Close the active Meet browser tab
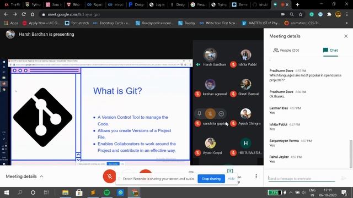353x198 pixels. tap(287, 4)
